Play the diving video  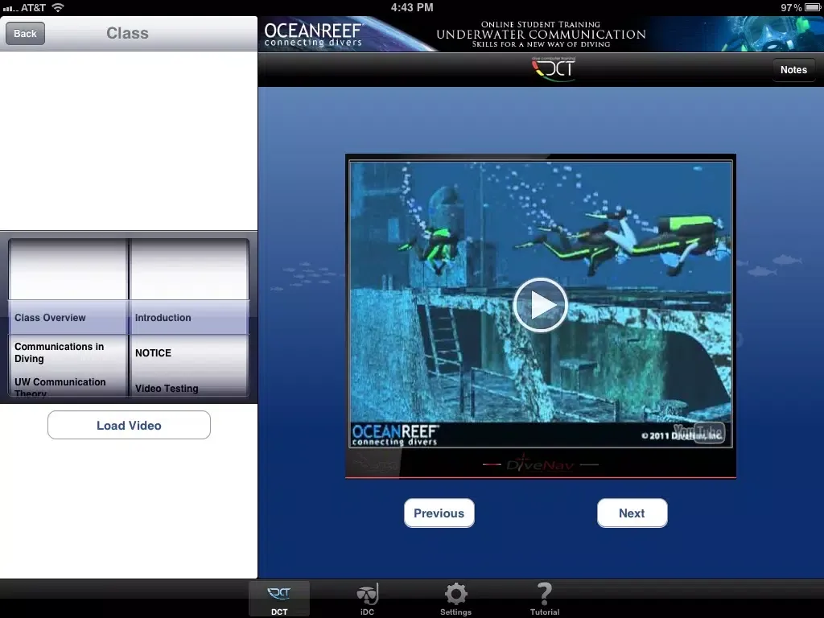(x=540, y=305)
